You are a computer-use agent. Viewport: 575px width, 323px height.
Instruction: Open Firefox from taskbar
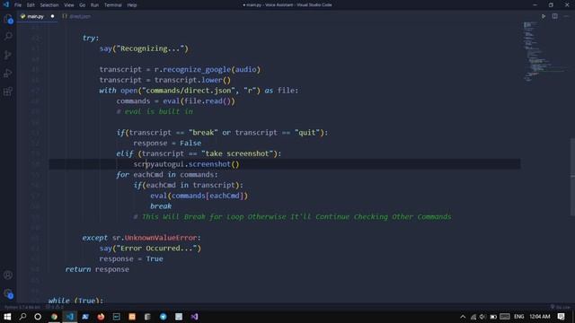tap(101, 317)
